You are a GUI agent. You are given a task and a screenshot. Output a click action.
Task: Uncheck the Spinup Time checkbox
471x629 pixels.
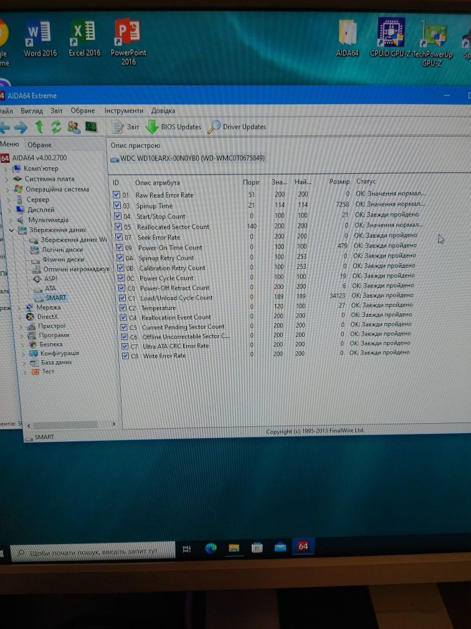point(117,205)
